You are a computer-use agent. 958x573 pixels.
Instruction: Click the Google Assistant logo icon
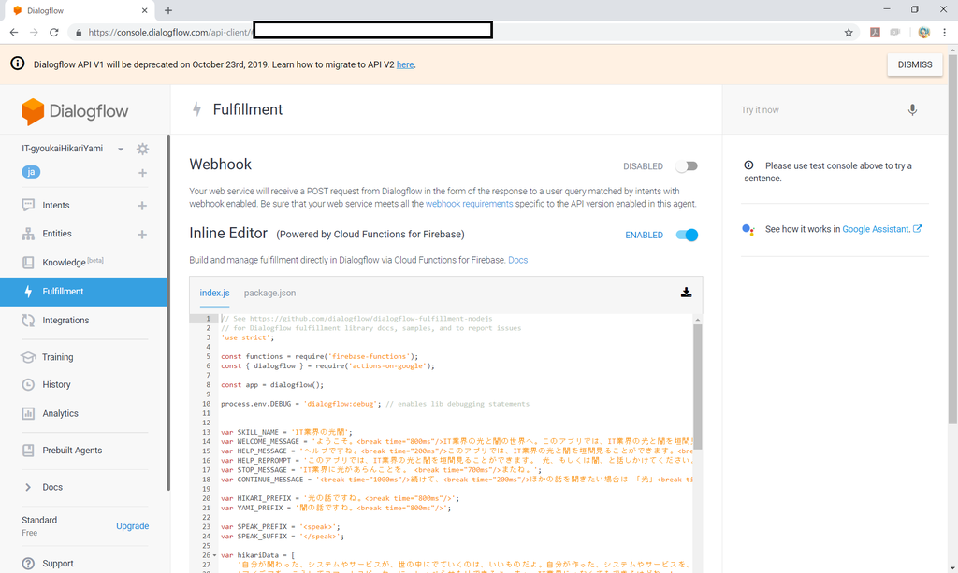click(748, 229)
